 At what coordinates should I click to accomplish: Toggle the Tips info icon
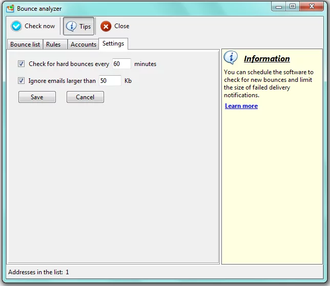72,27
